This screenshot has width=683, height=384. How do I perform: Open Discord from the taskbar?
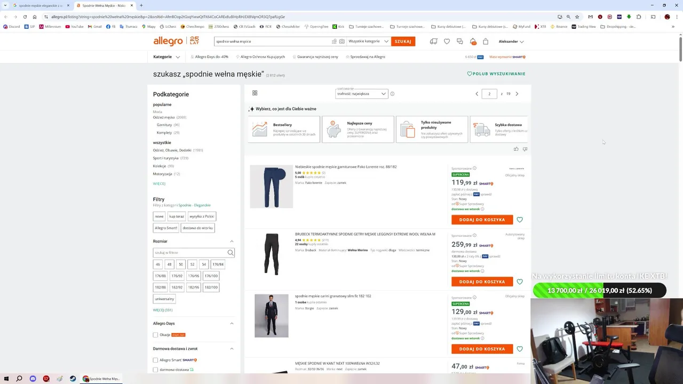pyautogui.click(x=33, y=379)
